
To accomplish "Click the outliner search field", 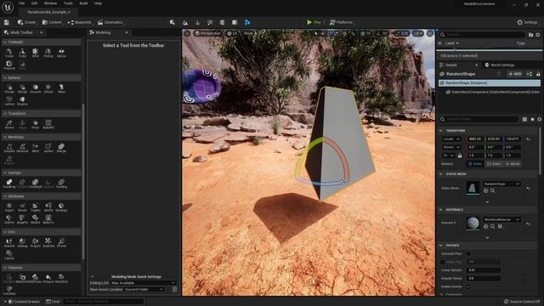I will point(482,34).
